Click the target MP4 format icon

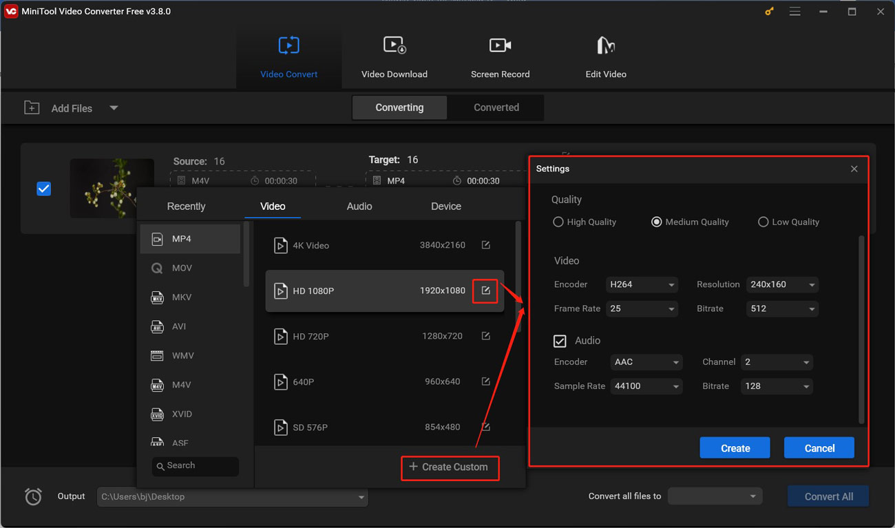click(x=377, y=181)
